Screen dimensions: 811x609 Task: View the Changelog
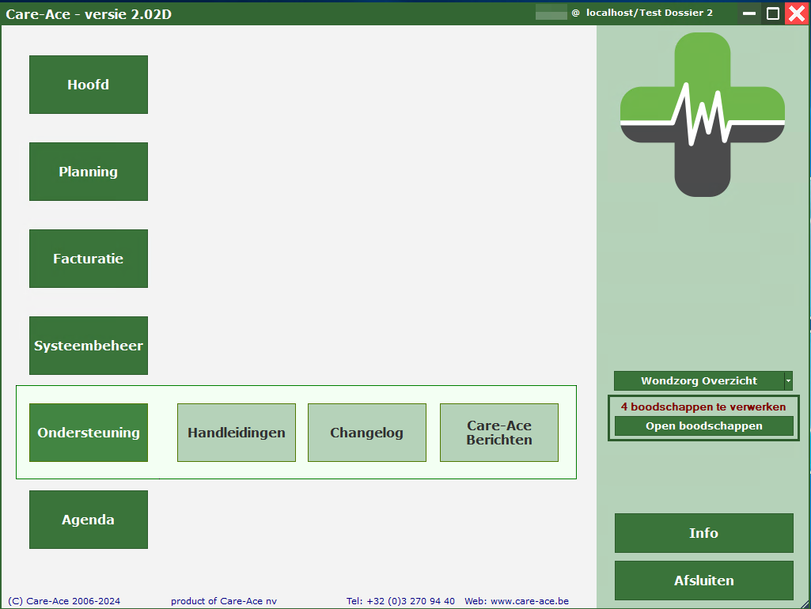[367, 433]
